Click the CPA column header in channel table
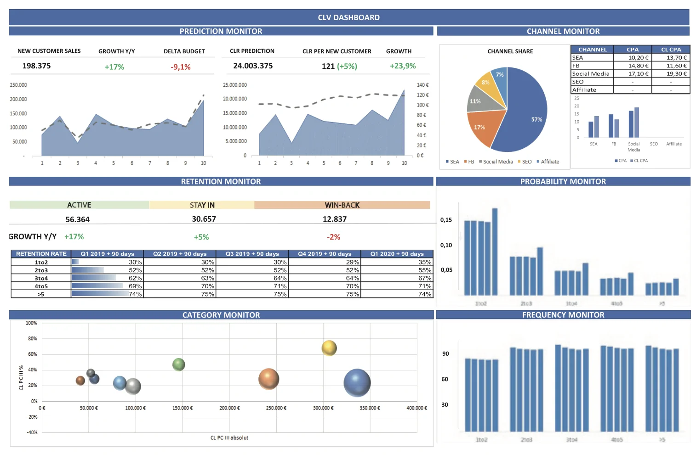This screenshot has height=459, width=696. [633, 50]
